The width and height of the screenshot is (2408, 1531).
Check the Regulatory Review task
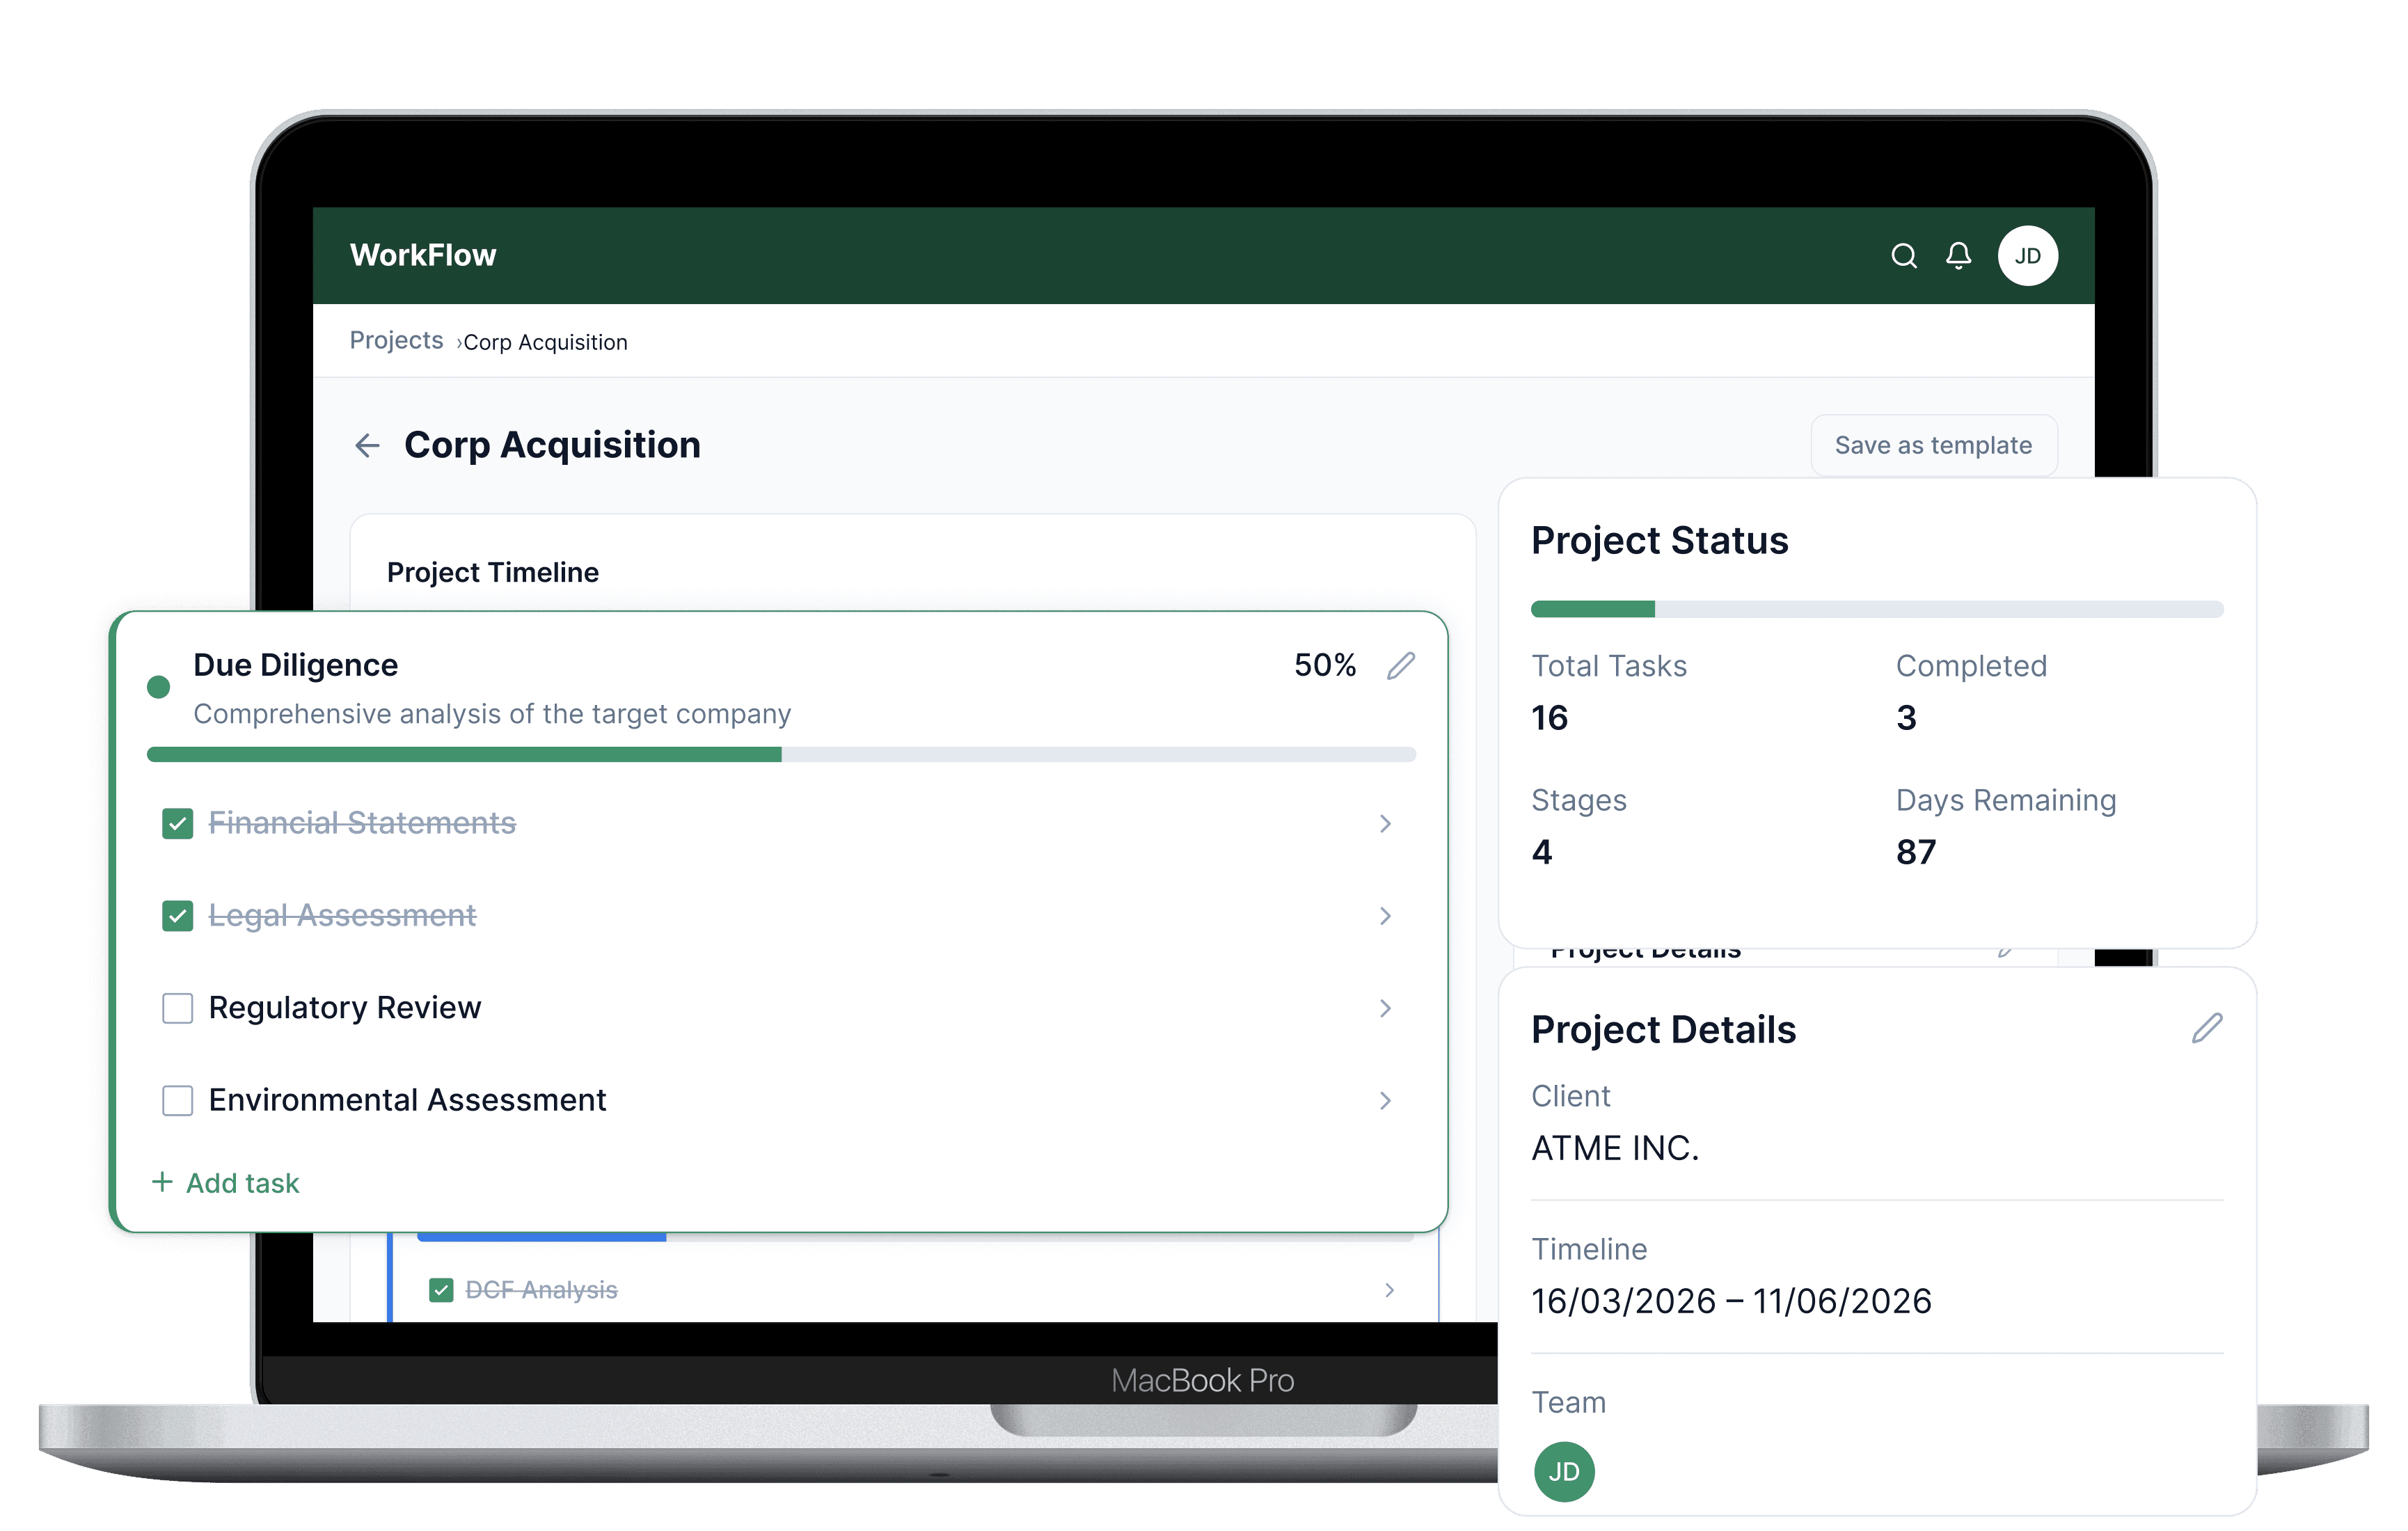178,1008
